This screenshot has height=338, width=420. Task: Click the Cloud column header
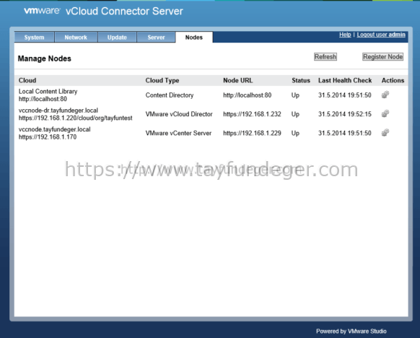pos(27,80)
